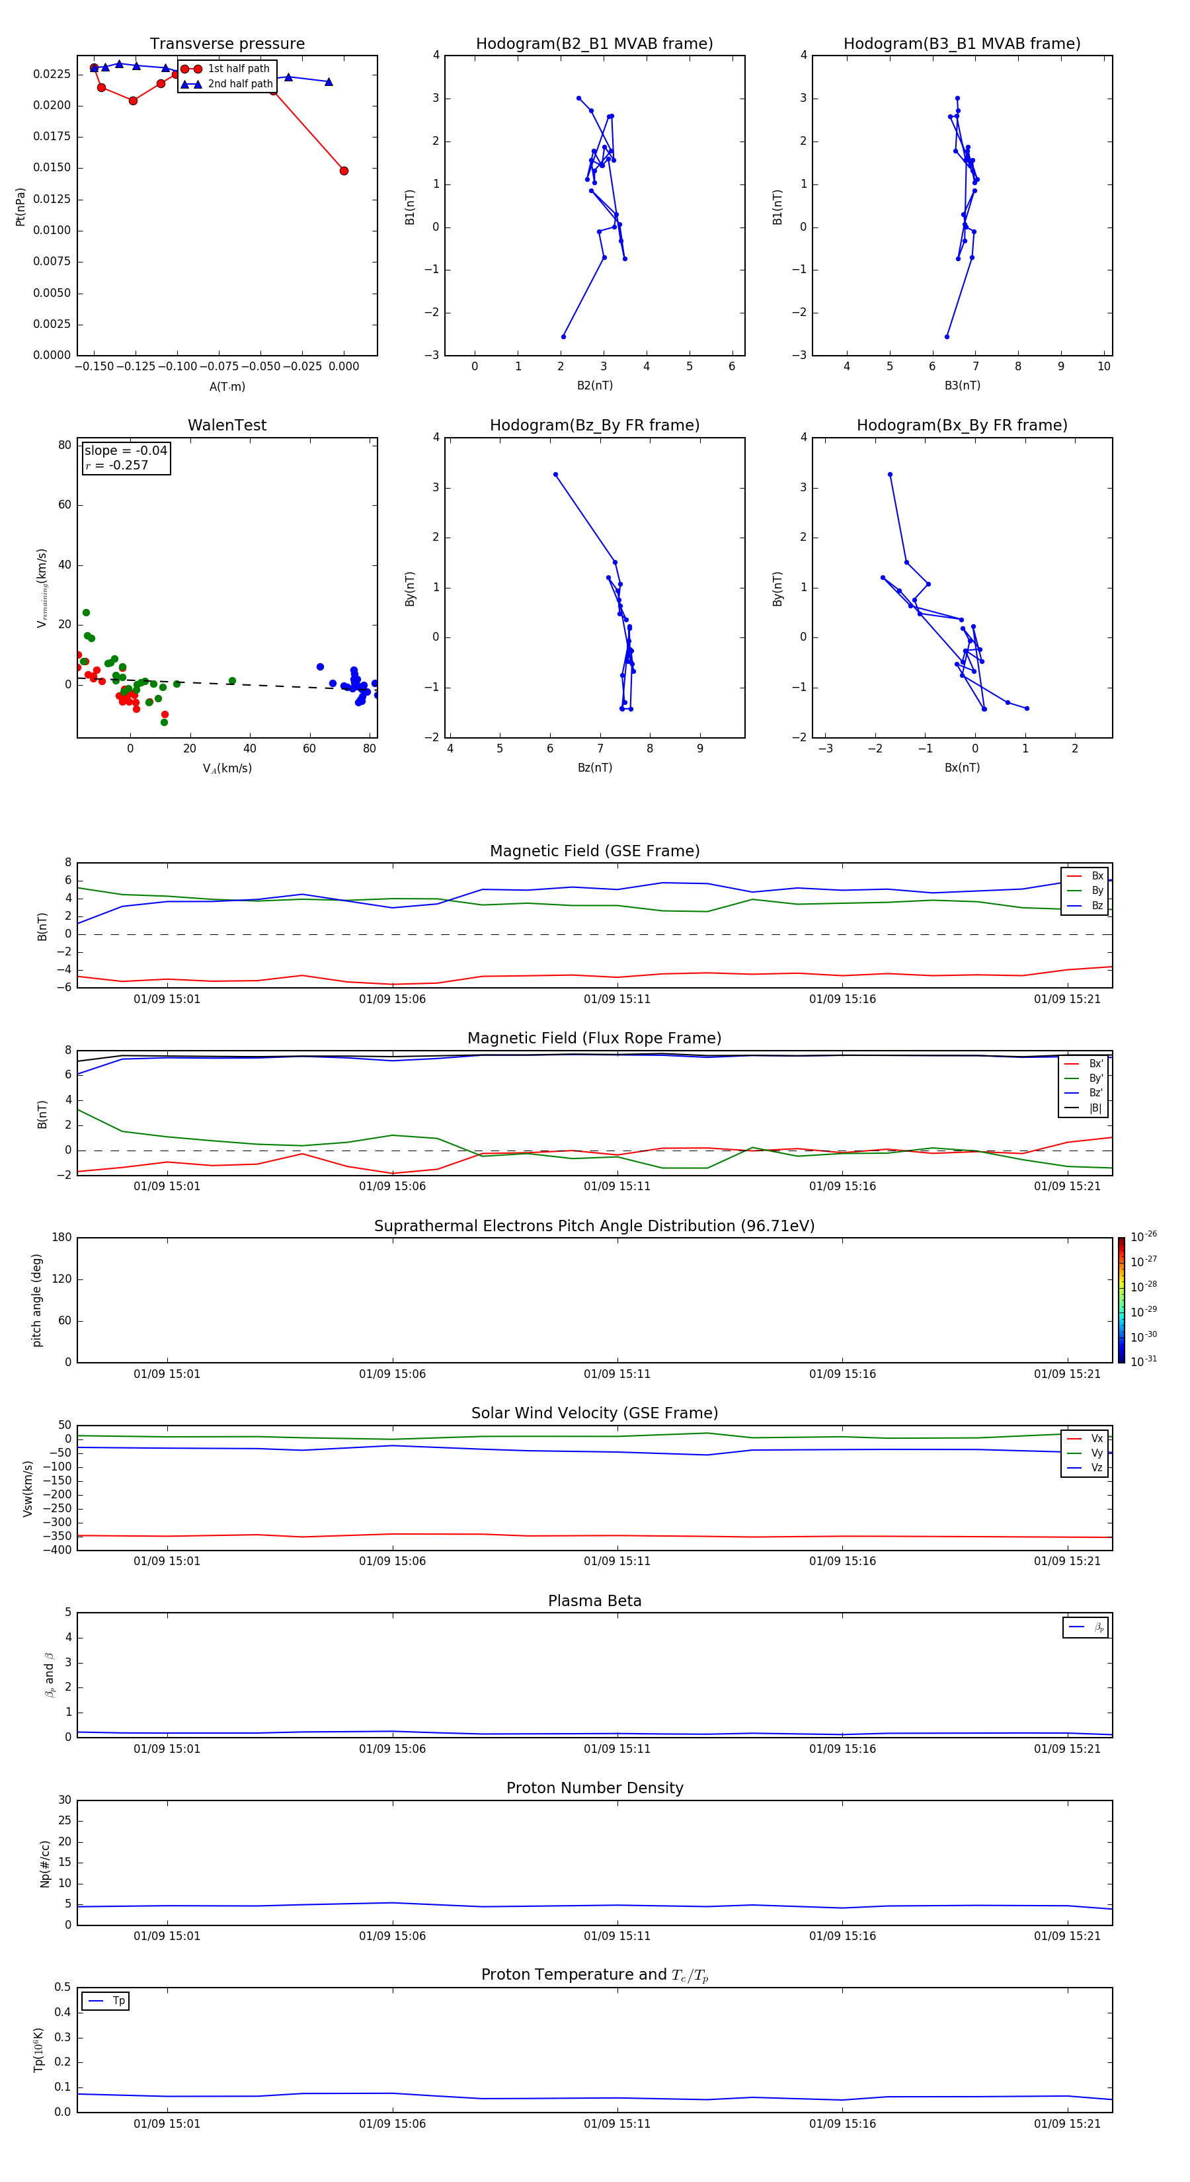Click the 'Hodogram(Bx_By FR frame)' title

[962, 425]
